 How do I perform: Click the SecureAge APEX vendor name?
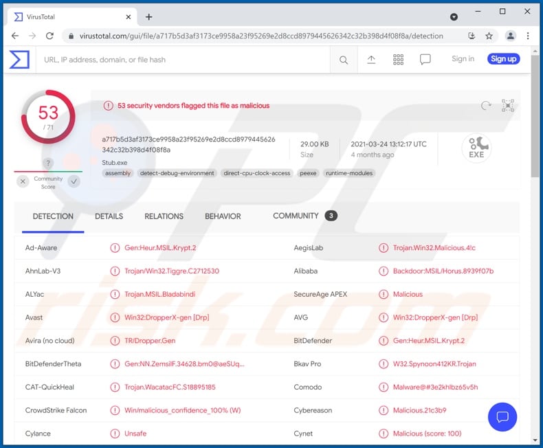[x=320, y=294]
